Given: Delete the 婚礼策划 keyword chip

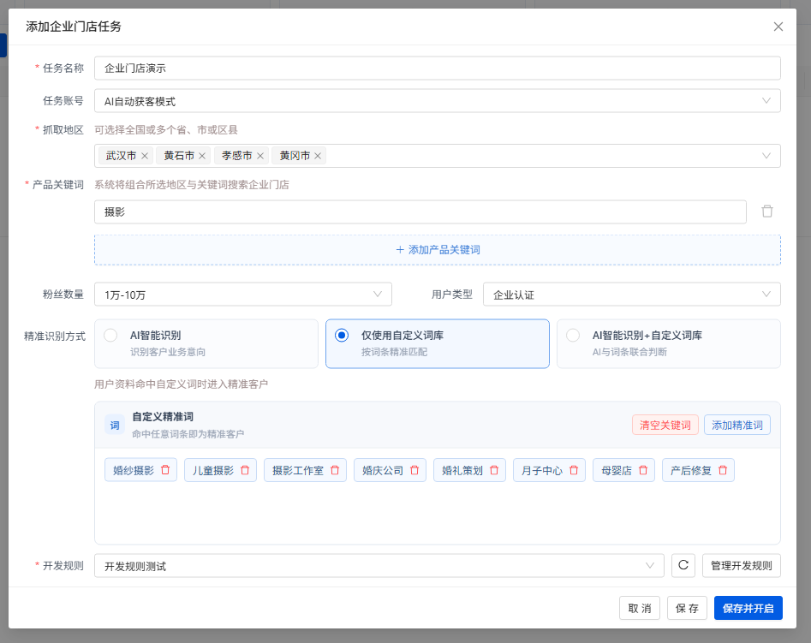Looking at the screenshot, I should (494, 470).
